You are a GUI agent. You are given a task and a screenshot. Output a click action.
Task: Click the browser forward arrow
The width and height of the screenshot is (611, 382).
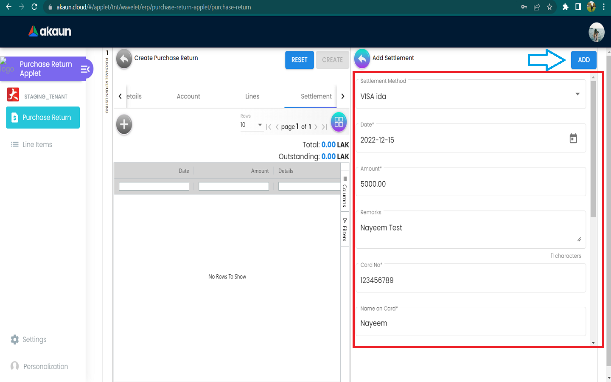(x=22, y=7)
